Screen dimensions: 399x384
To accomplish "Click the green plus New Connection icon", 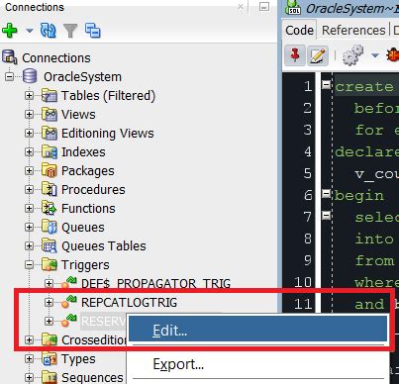I will (x=9, y=31).
